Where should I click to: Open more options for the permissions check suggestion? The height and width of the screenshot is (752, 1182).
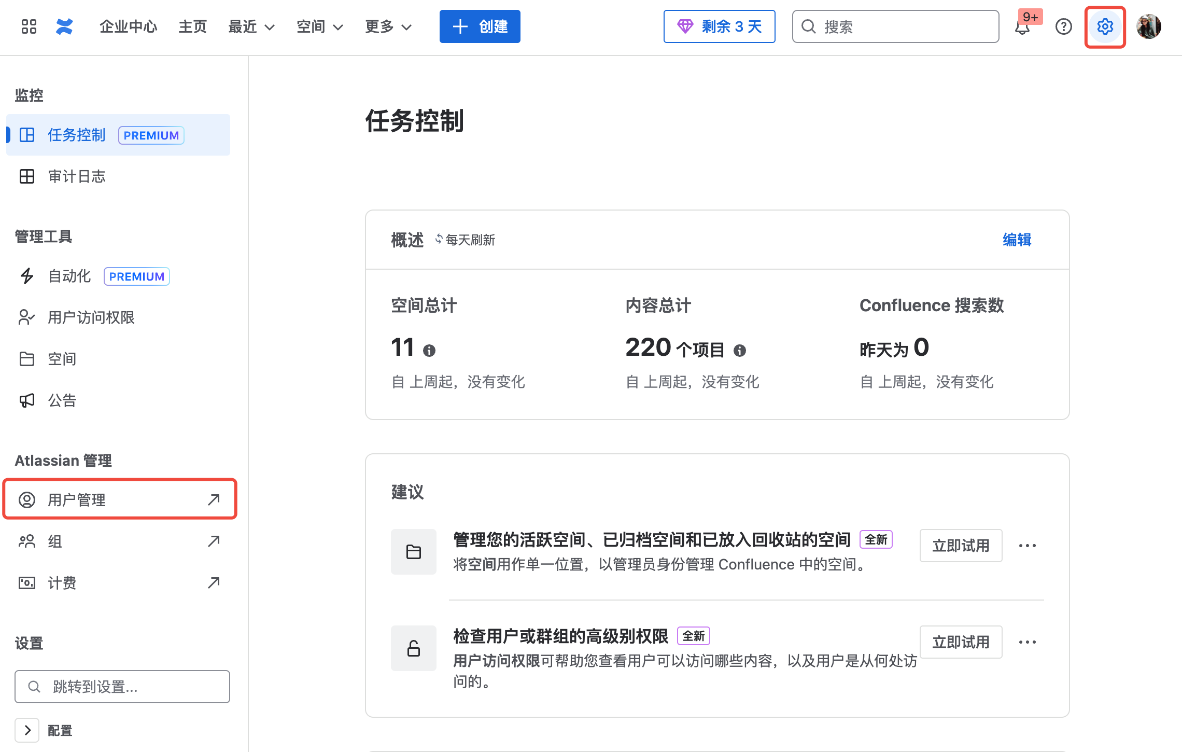pyautogui.click(x=1028, y=642)
